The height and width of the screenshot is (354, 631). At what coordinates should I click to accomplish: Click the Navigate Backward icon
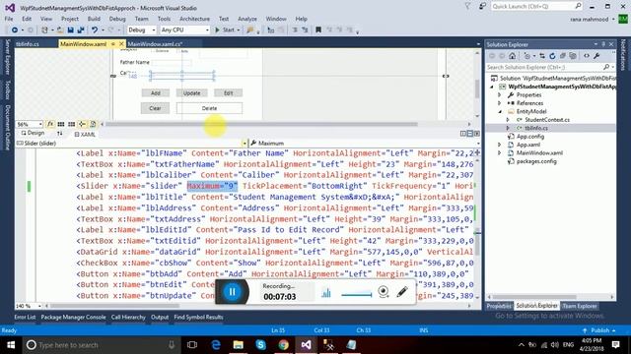point(15,30)
